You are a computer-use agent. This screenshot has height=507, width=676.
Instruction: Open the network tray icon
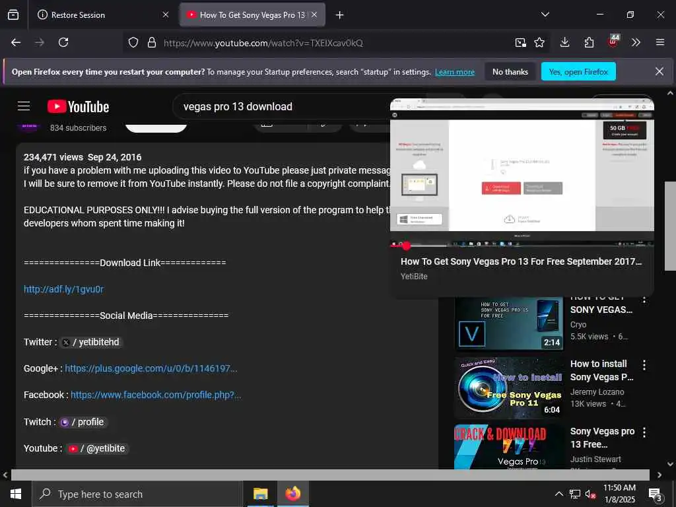(x=575, y=494)
